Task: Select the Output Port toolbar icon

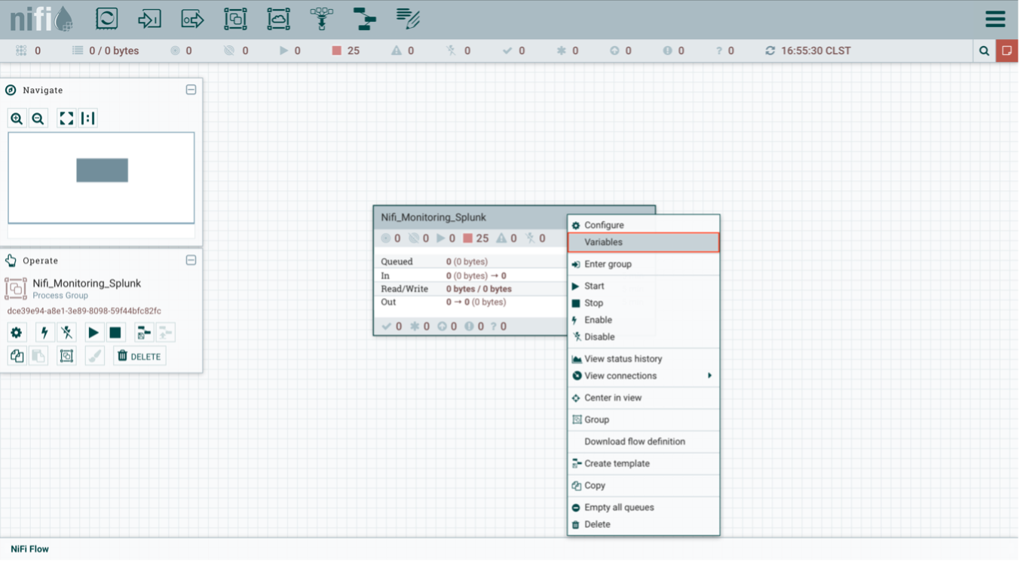Action: pyautogui.click(x=192, y=19)
